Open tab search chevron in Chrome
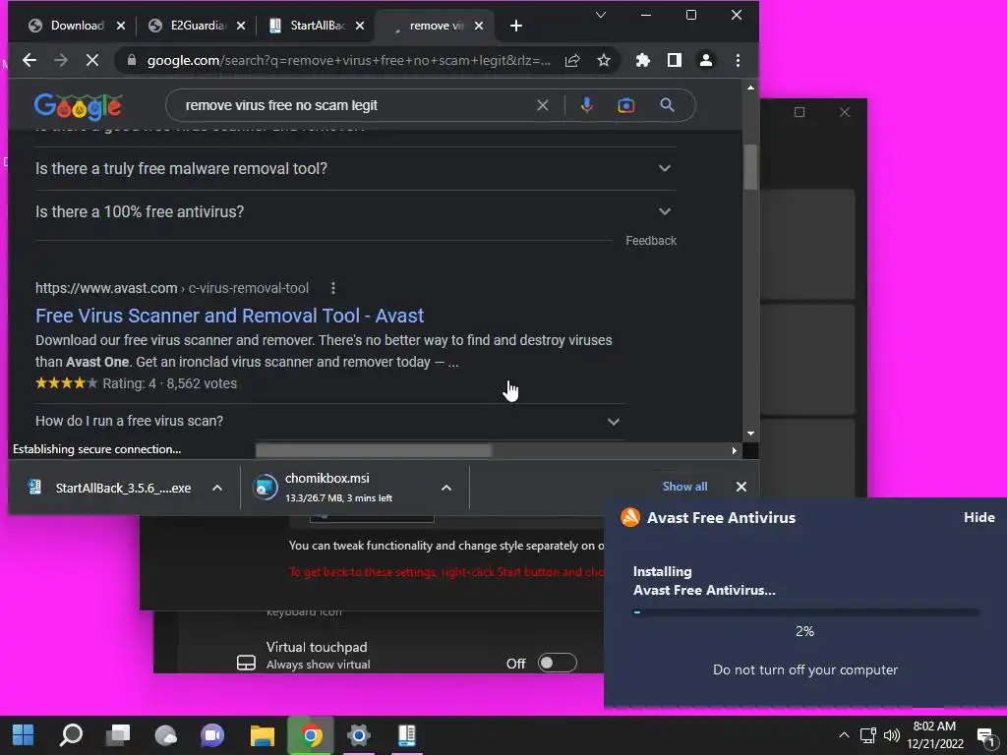Image resolution: width=1007 pixels, height=755 pixels. click(x=601, y=15)
